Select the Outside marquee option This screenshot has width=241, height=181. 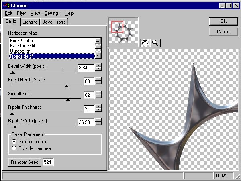pyautogui.click(x=15, y=148)
